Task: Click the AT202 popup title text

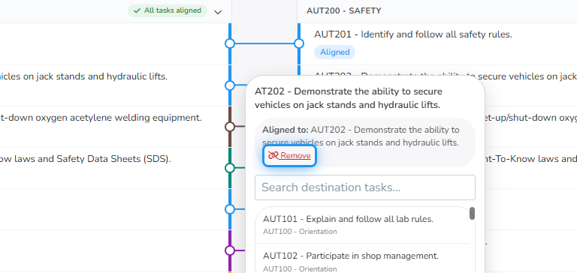Action: [349, 98]
